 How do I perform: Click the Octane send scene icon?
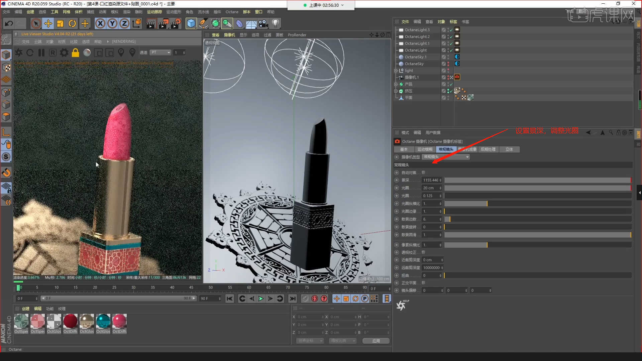pyautogui.click(x=19, y=53)
